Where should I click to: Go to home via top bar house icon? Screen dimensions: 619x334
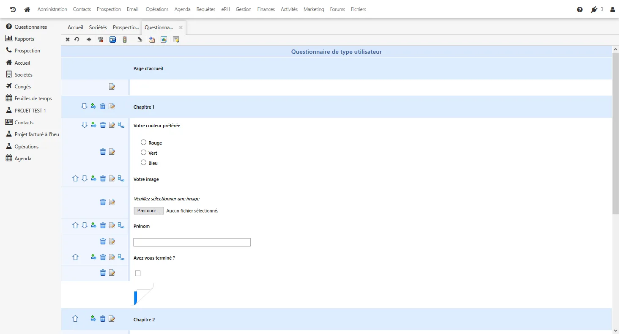[x=27, y=9]
